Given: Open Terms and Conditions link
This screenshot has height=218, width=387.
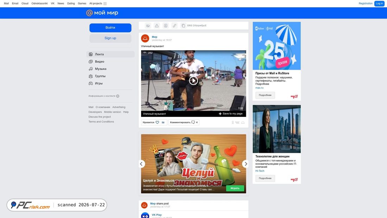Looking at the screenshot, I should (x=101, y=122).
